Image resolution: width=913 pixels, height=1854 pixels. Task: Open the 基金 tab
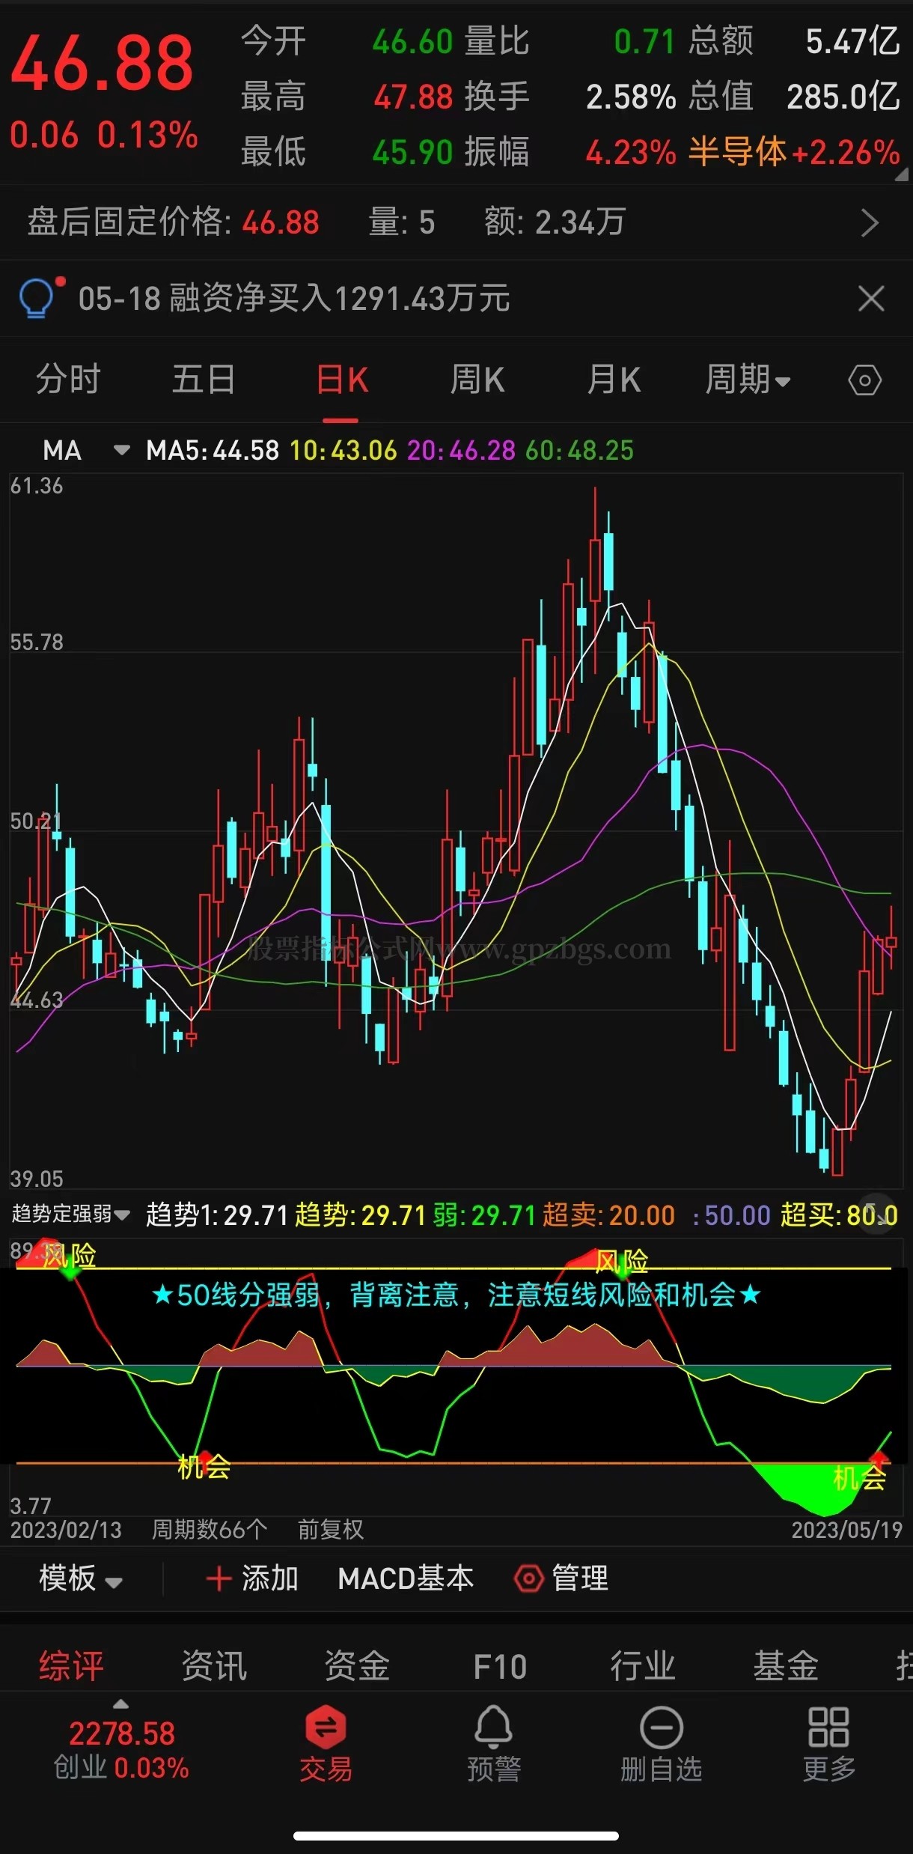pyautogui.click(x=786, y=1666)
